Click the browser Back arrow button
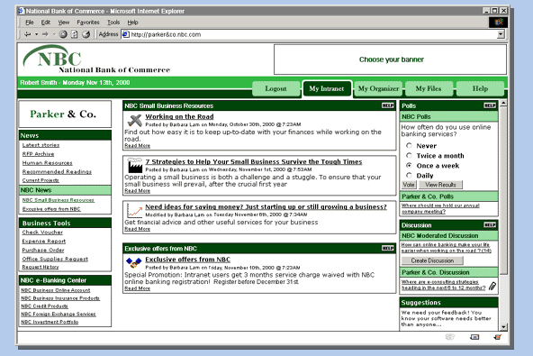Screen dimensions: 533x356 click(x=28, y=34)
